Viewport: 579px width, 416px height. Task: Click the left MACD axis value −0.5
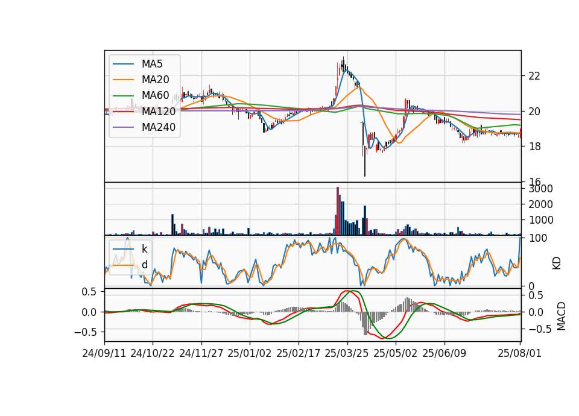(85, 332)
